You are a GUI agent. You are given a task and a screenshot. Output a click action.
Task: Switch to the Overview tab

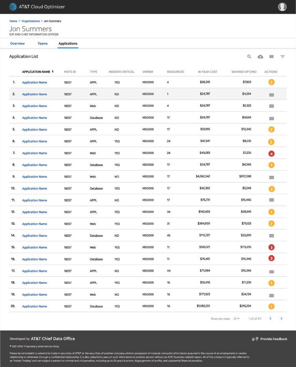(x=17, y=43)
